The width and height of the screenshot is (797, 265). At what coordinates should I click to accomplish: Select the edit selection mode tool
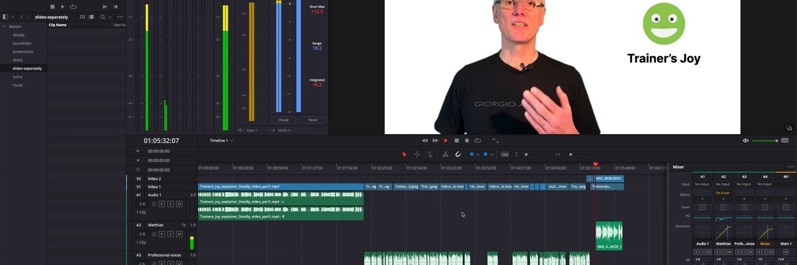pos(430,154)
